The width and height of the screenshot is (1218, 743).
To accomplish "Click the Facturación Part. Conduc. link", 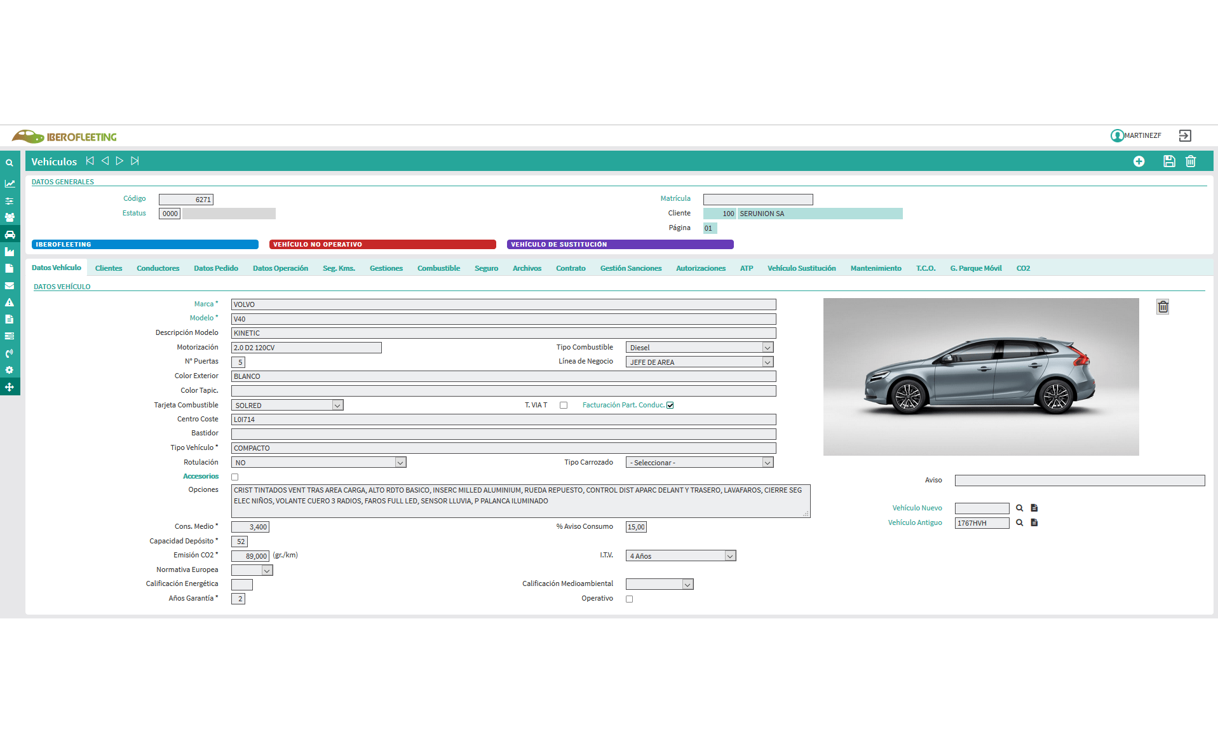I will [623, 405].
